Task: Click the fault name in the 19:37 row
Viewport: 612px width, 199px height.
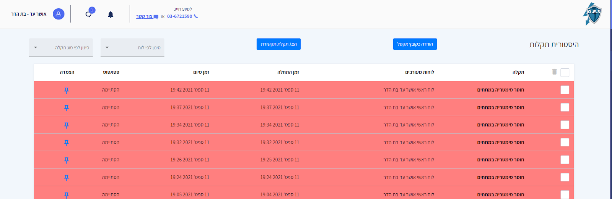Action: click(x=501, y=108)
